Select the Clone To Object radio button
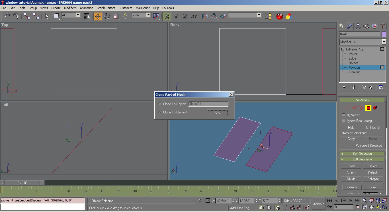 click(160, 104)
